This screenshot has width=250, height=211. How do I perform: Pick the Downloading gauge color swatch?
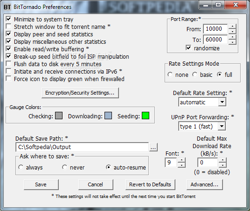pyautogui.click(x=108, y=116)
